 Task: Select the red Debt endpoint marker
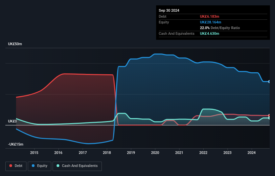[x=269, y=115]
